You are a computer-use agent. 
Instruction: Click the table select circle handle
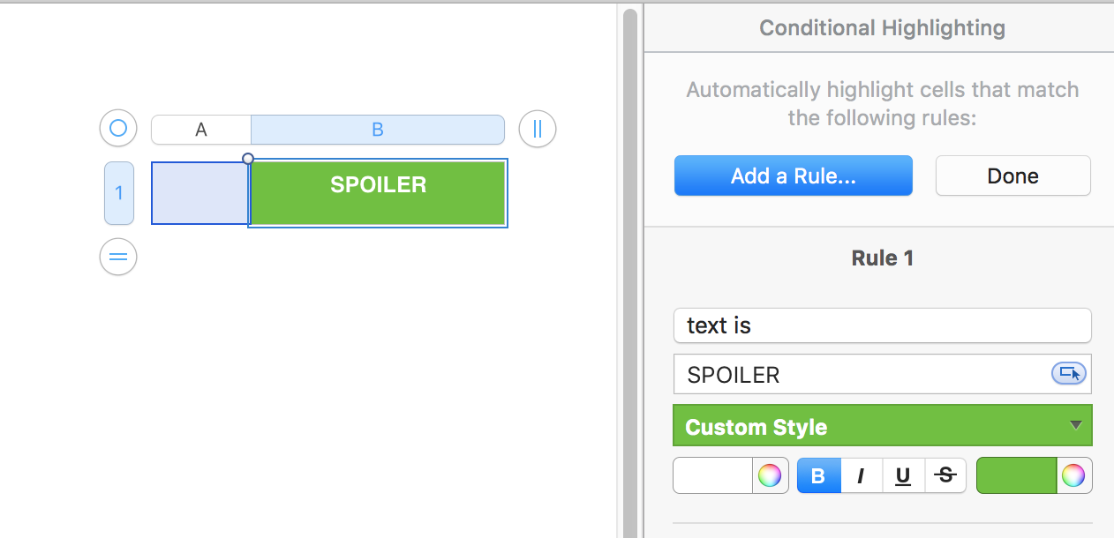pyautogui.click(x=118, y=129)
